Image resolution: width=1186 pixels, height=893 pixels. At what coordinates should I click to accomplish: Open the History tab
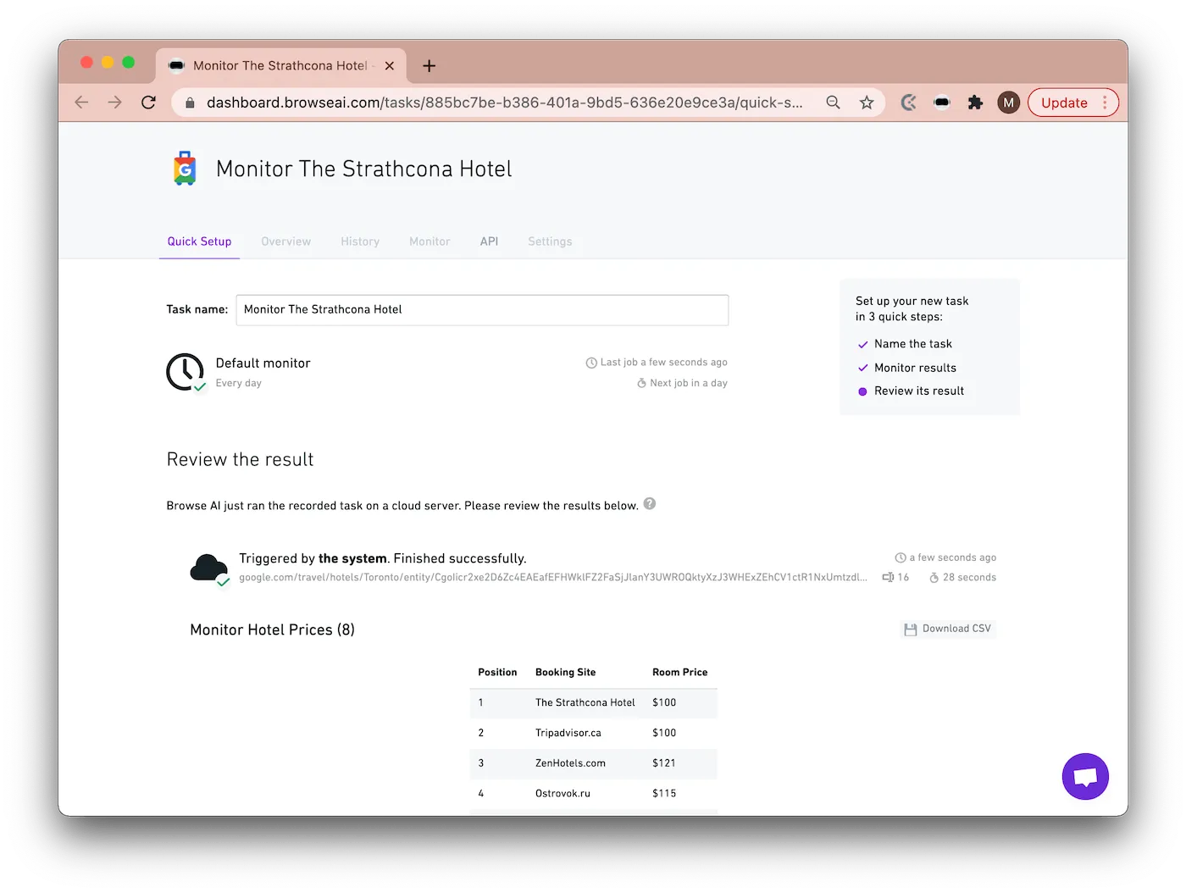click(x=360, y=241)
